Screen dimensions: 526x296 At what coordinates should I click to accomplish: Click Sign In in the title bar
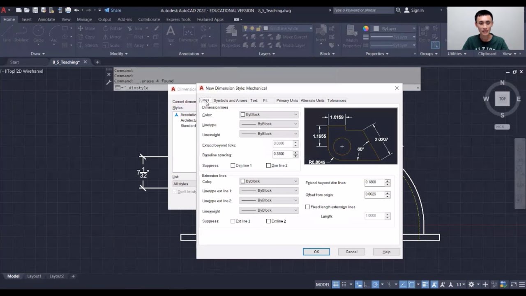[414, 10]
